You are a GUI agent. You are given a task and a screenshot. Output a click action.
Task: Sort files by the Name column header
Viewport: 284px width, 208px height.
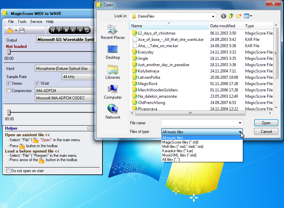click(x=169, y=26)
